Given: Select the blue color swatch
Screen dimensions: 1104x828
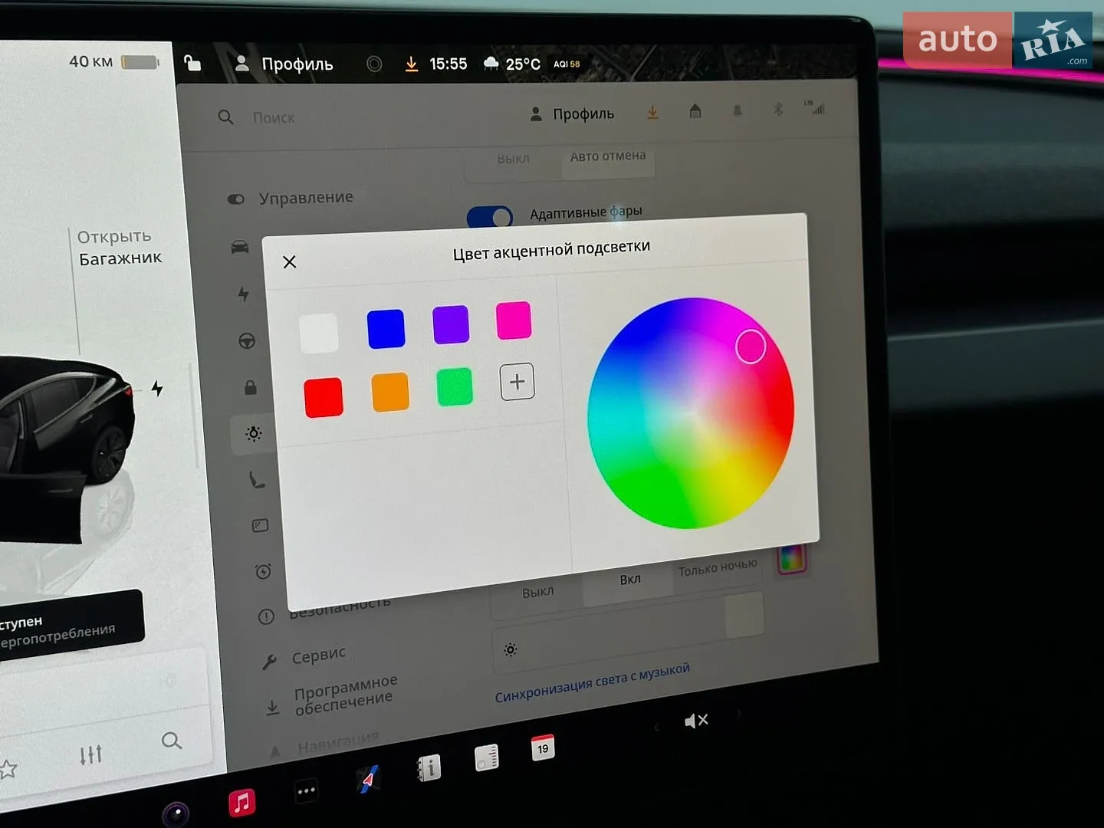Looking at the screenshot, I should click(386, 329).
